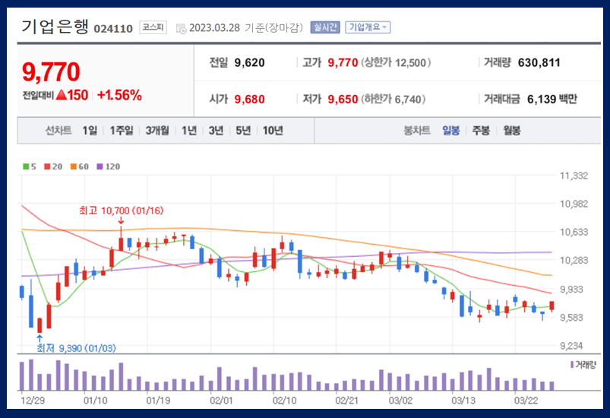Screen dimensions: 610x418
Task: Click the 상한가 12,500 text
Action: coord(396,62)
